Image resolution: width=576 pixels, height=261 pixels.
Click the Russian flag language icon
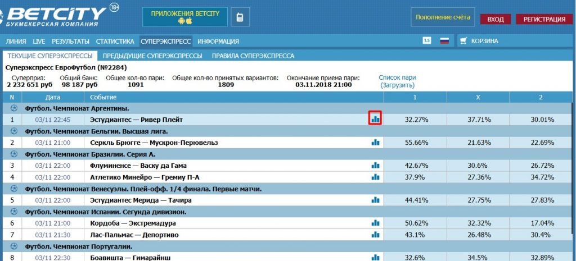click(444, 41)
